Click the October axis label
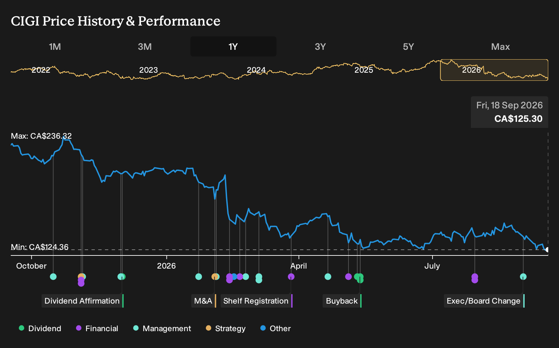 point(31,266)
